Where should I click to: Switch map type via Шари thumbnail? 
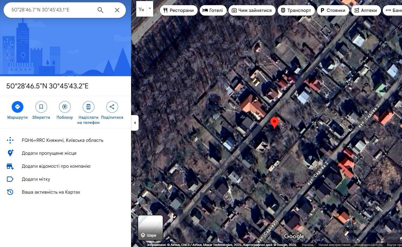point(150,228)
